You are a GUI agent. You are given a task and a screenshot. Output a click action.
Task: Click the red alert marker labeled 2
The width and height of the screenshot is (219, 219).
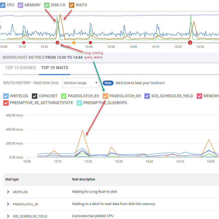57,43
